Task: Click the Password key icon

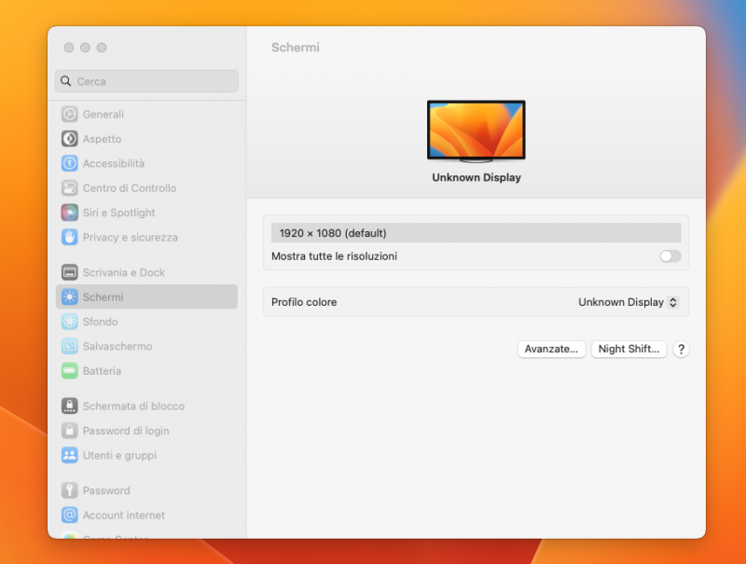Action: (x=69, y=490)
